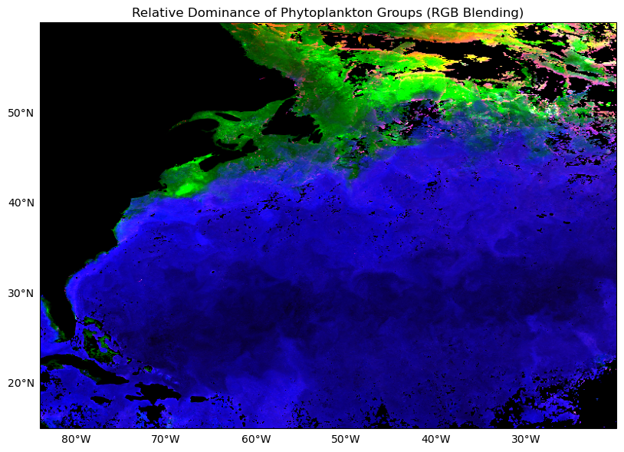Click the deep blue ocean gyre center
The image size is (624, 452).
[x=307, y=307]
